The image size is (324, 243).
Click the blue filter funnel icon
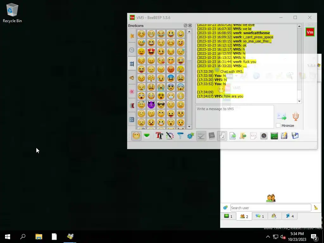[180, 136]
